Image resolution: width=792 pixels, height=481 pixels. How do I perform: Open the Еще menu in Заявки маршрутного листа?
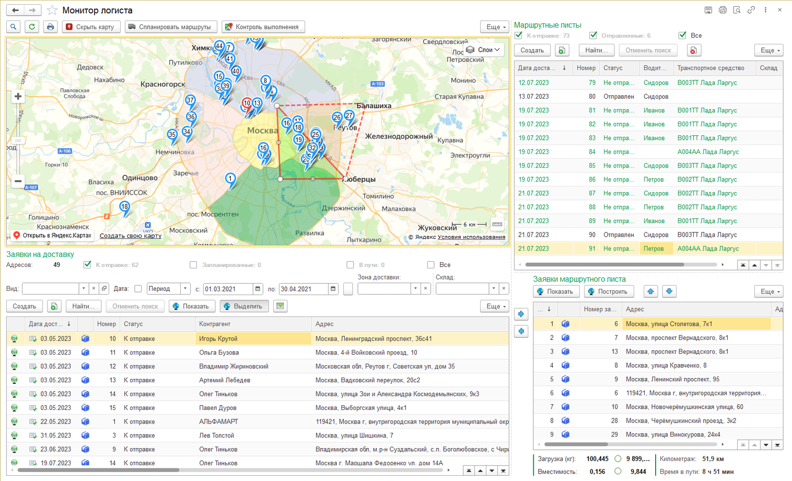(x=769, y=291)
